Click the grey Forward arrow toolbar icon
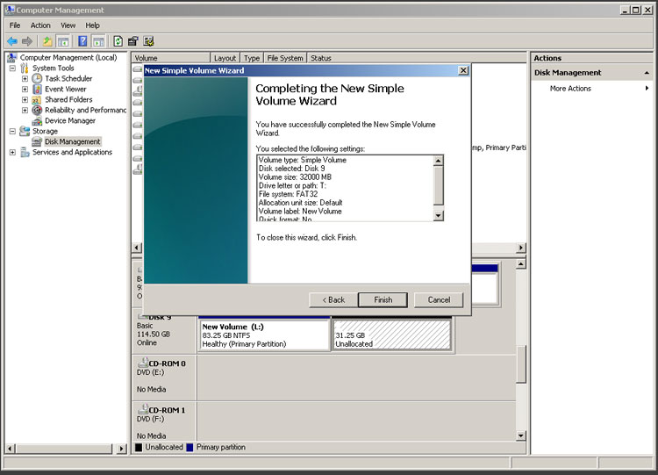Image resolution: width=658 pixels, height=475 pixels. [x=27, y=41]
